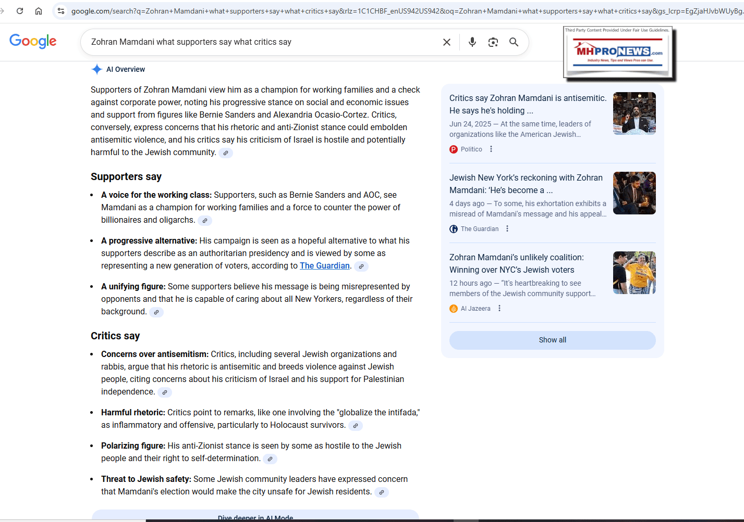Image resolution: width=744 pixels, height=522 pixels.
Task: Follow The Guardian hyperlink in the overview
Action: coord(324,266)
